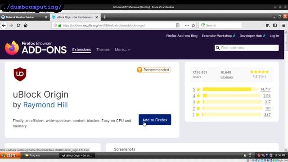Select uBlock Origin taskbar button
The height and width of the screenshot is (162, 288).
pos(77,155)
